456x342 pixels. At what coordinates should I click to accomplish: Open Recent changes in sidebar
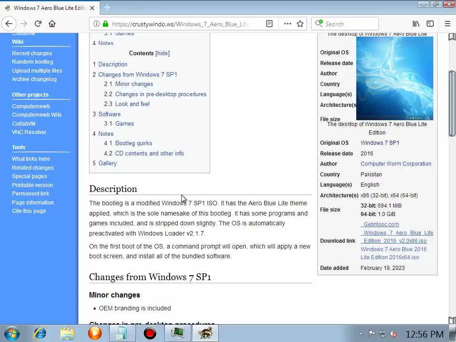(32, 53)
